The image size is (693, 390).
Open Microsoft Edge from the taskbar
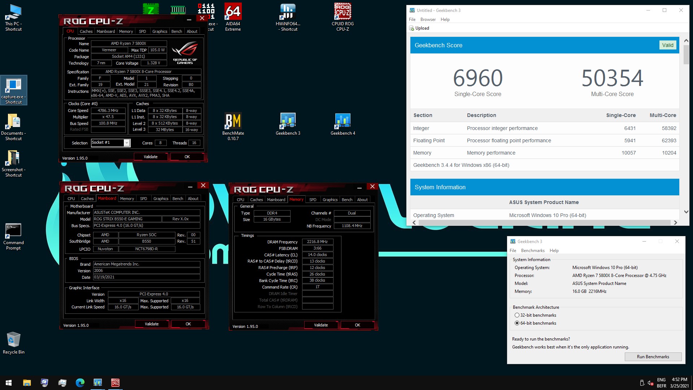(80, 382)
